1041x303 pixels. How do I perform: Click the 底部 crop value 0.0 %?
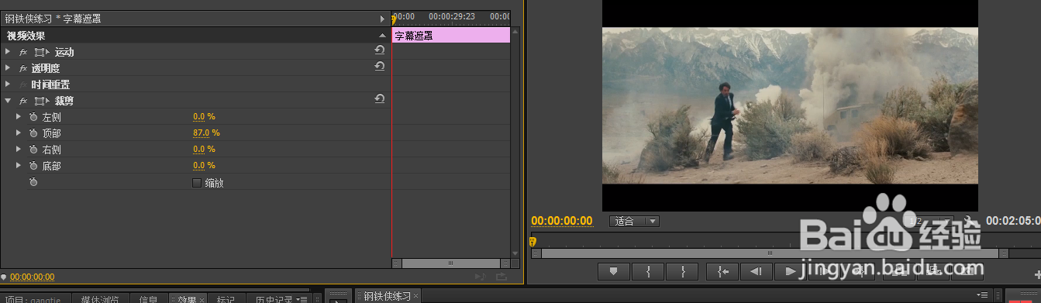point(204,166)
